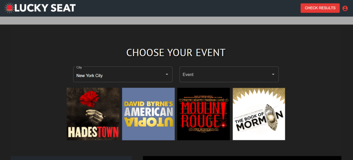Select the Hadestown show poster

(93, 114)
